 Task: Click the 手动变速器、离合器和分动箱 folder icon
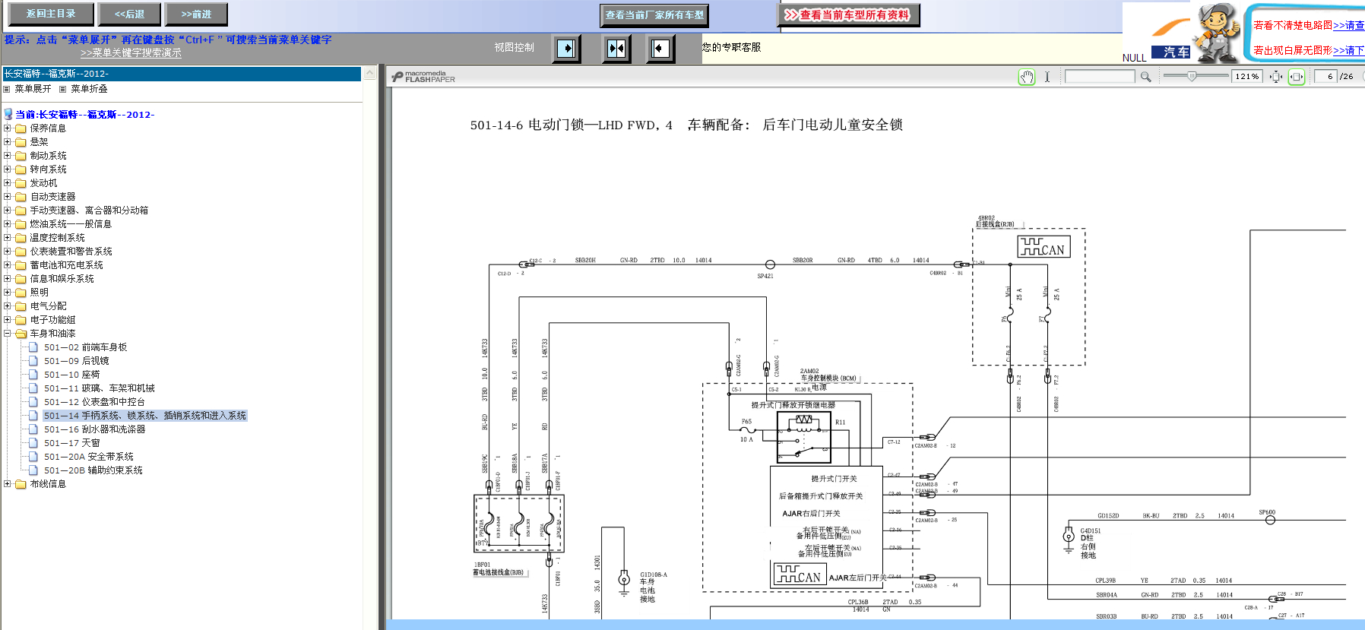pos(21,211)
